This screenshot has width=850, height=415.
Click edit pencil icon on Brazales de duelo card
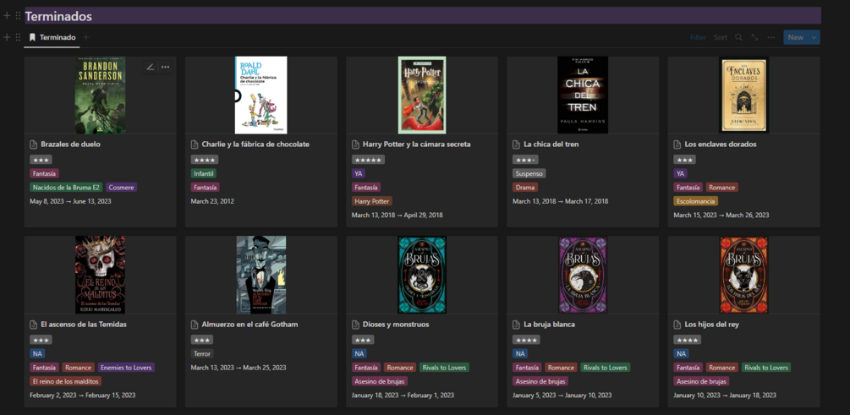151,67
